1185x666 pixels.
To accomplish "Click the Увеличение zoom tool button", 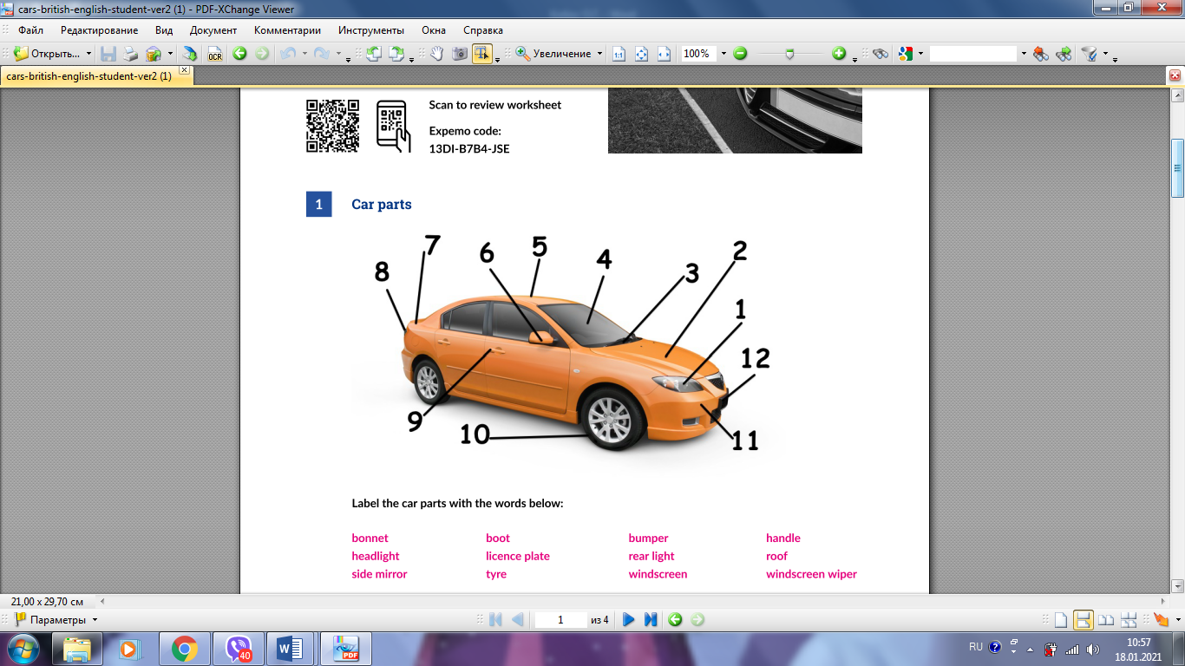I will tap(553, 54).
